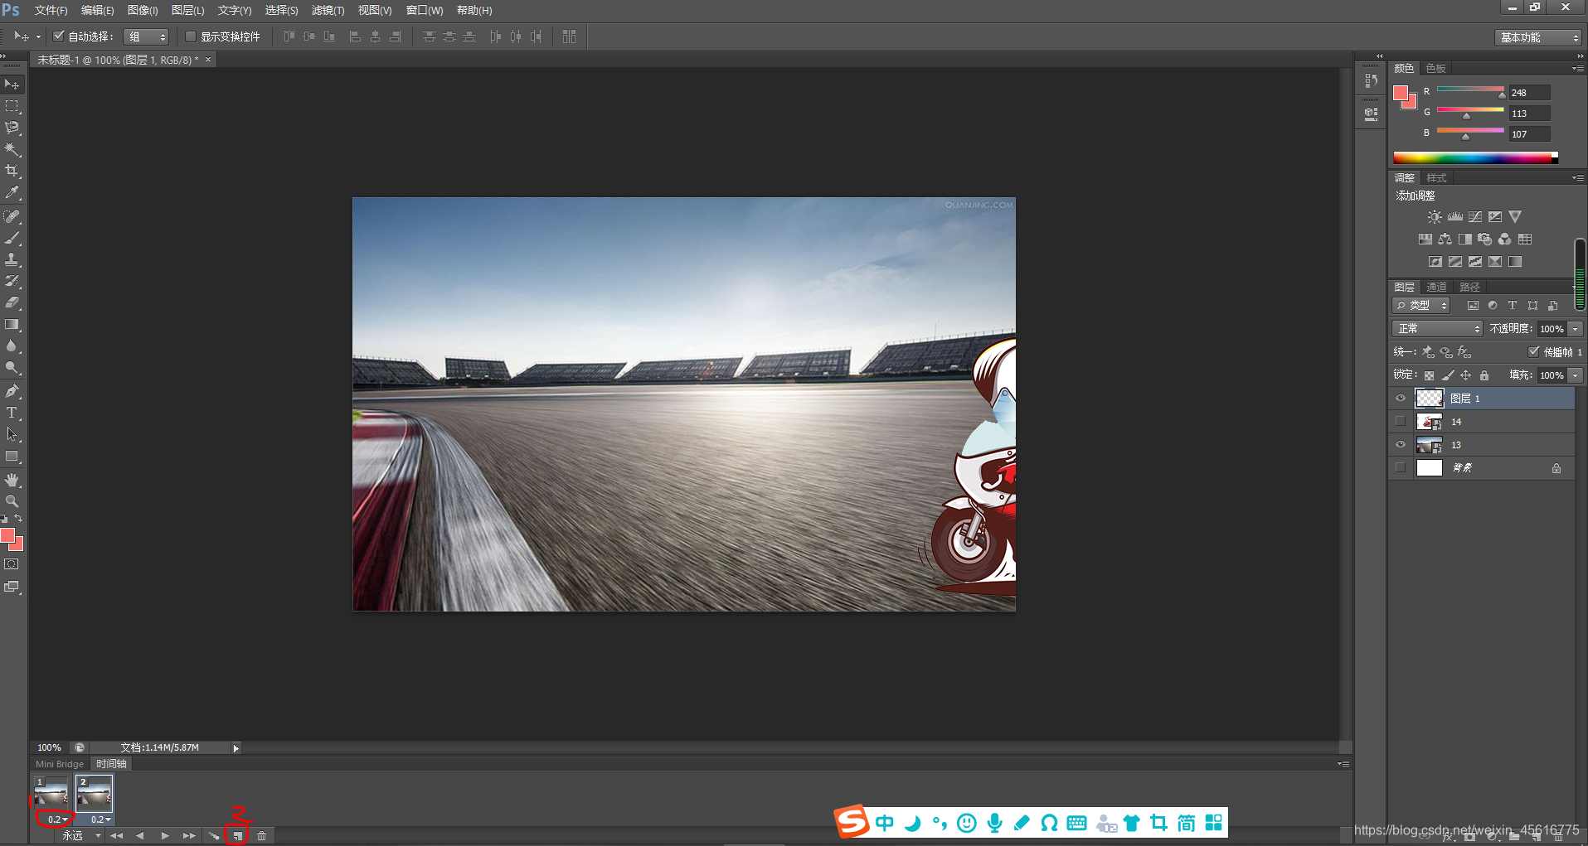Click the Levels adjustment icon
This screenshot has height=846, width=1588.
[x=1455, y=217]
